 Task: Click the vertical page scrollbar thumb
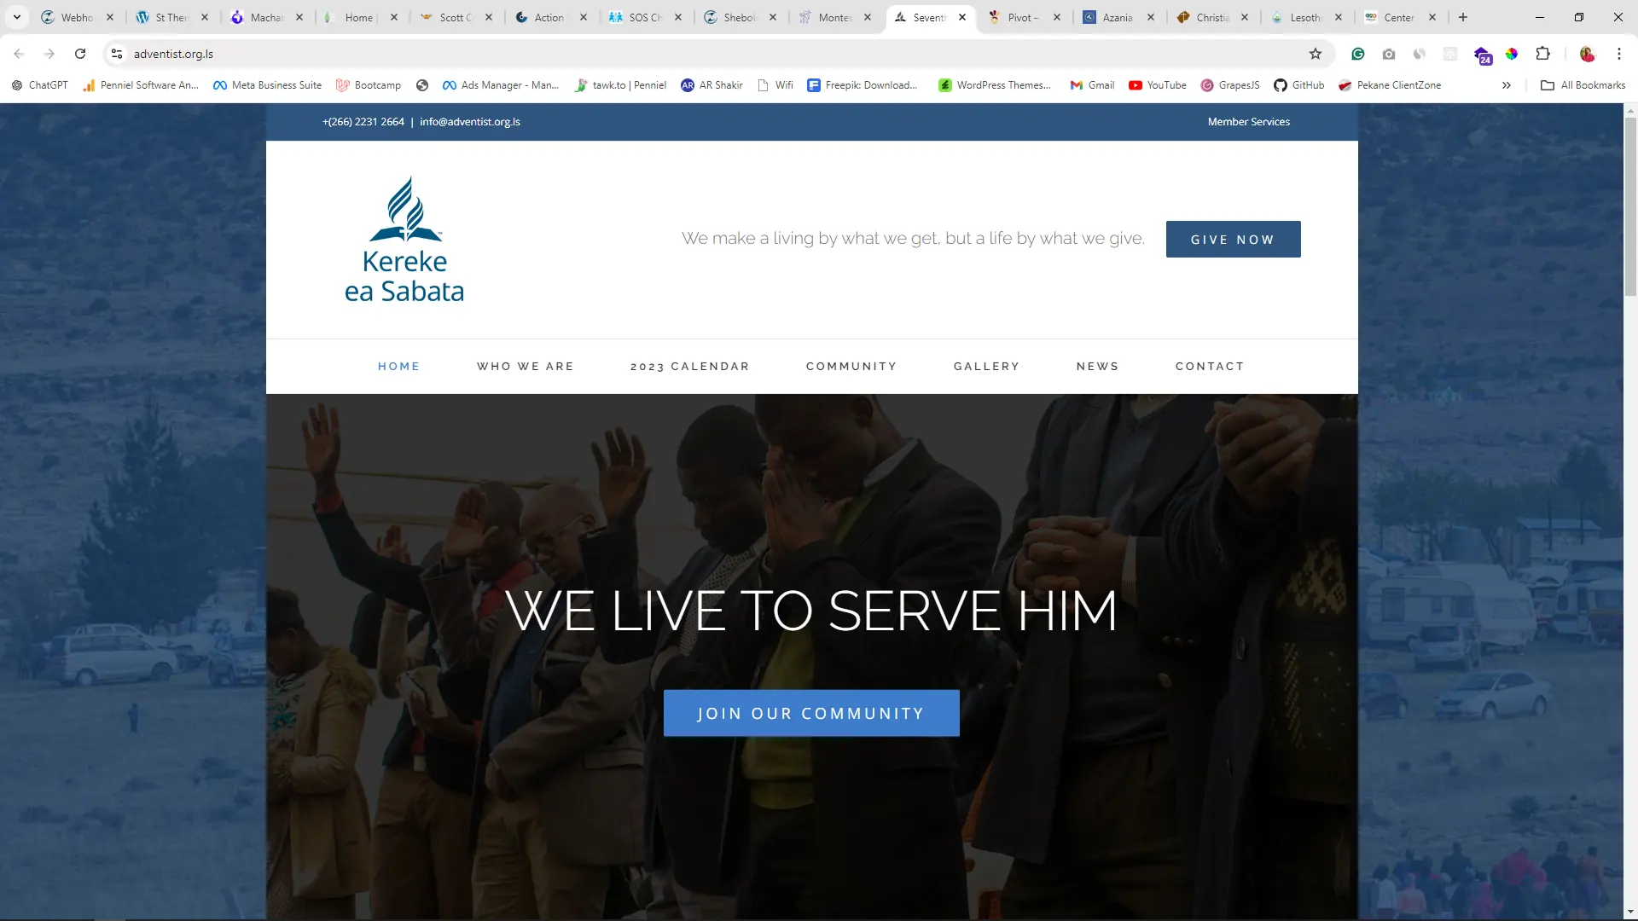click(1630, 207)
